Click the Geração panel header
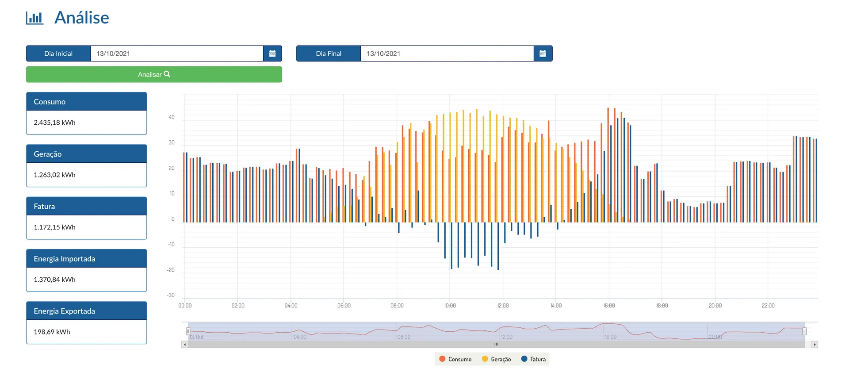The width and height of the screenshot is (849, 376). pos(86,153)
